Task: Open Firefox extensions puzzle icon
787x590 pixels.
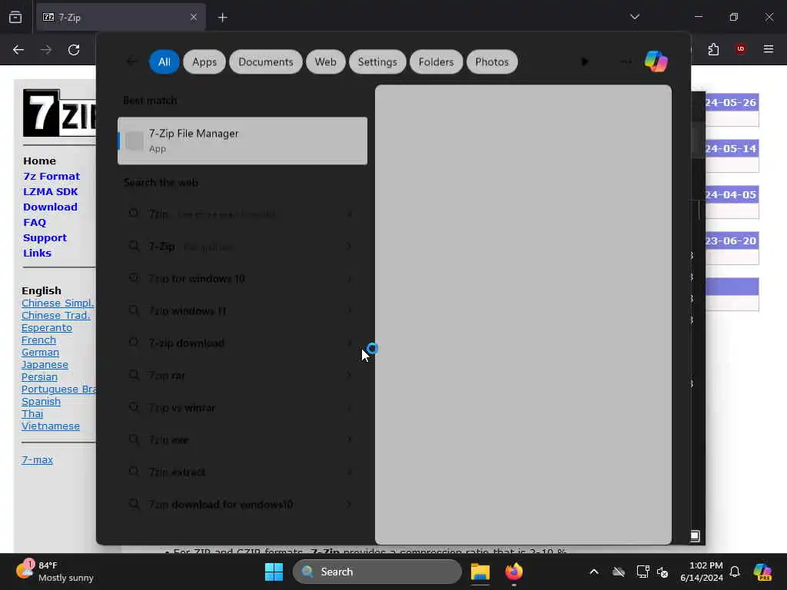Action: (x=713, y=49)
